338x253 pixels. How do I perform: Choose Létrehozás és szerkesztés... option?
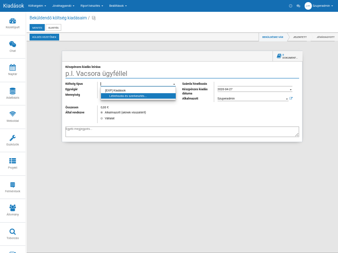(x=138, y=96)
